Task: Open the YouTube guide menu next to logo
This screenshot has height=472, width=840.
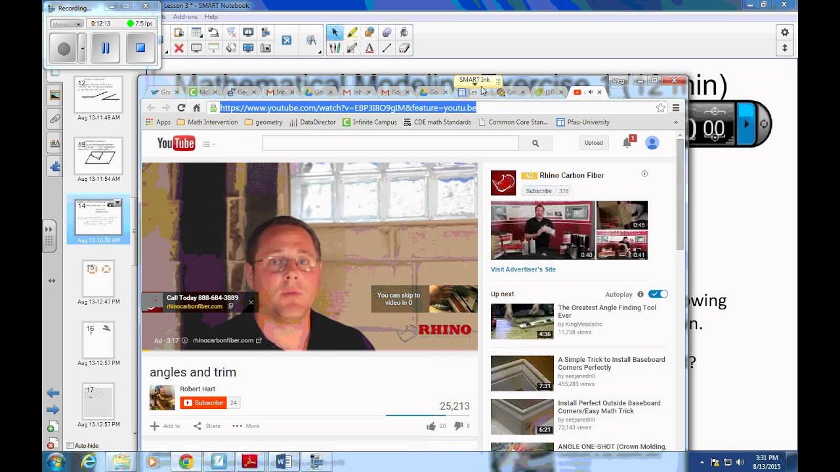Action: (x=208, y=144)
